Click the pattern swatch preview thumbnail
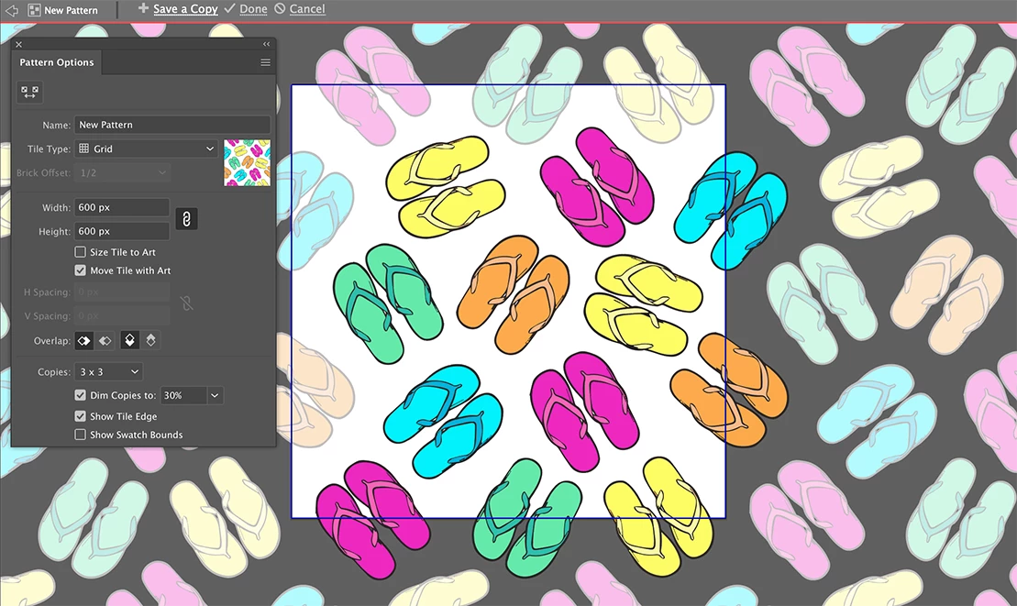This screenshot has height=606, width=1017. (247, 162)
